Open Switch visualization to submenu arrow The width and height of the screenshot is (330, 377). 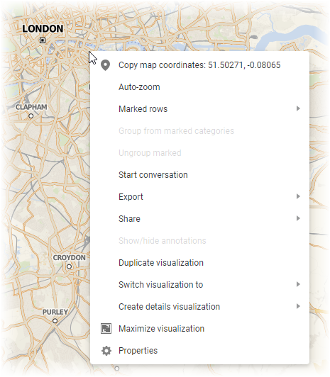pyautogui.click(x=298, y=284)
